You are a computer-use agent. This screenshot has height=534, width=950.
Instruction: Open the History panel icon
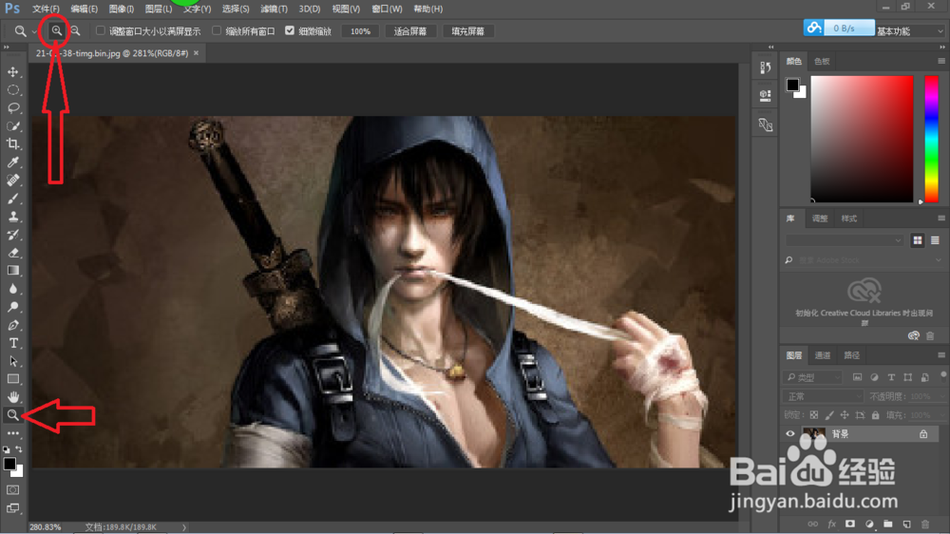765,67
